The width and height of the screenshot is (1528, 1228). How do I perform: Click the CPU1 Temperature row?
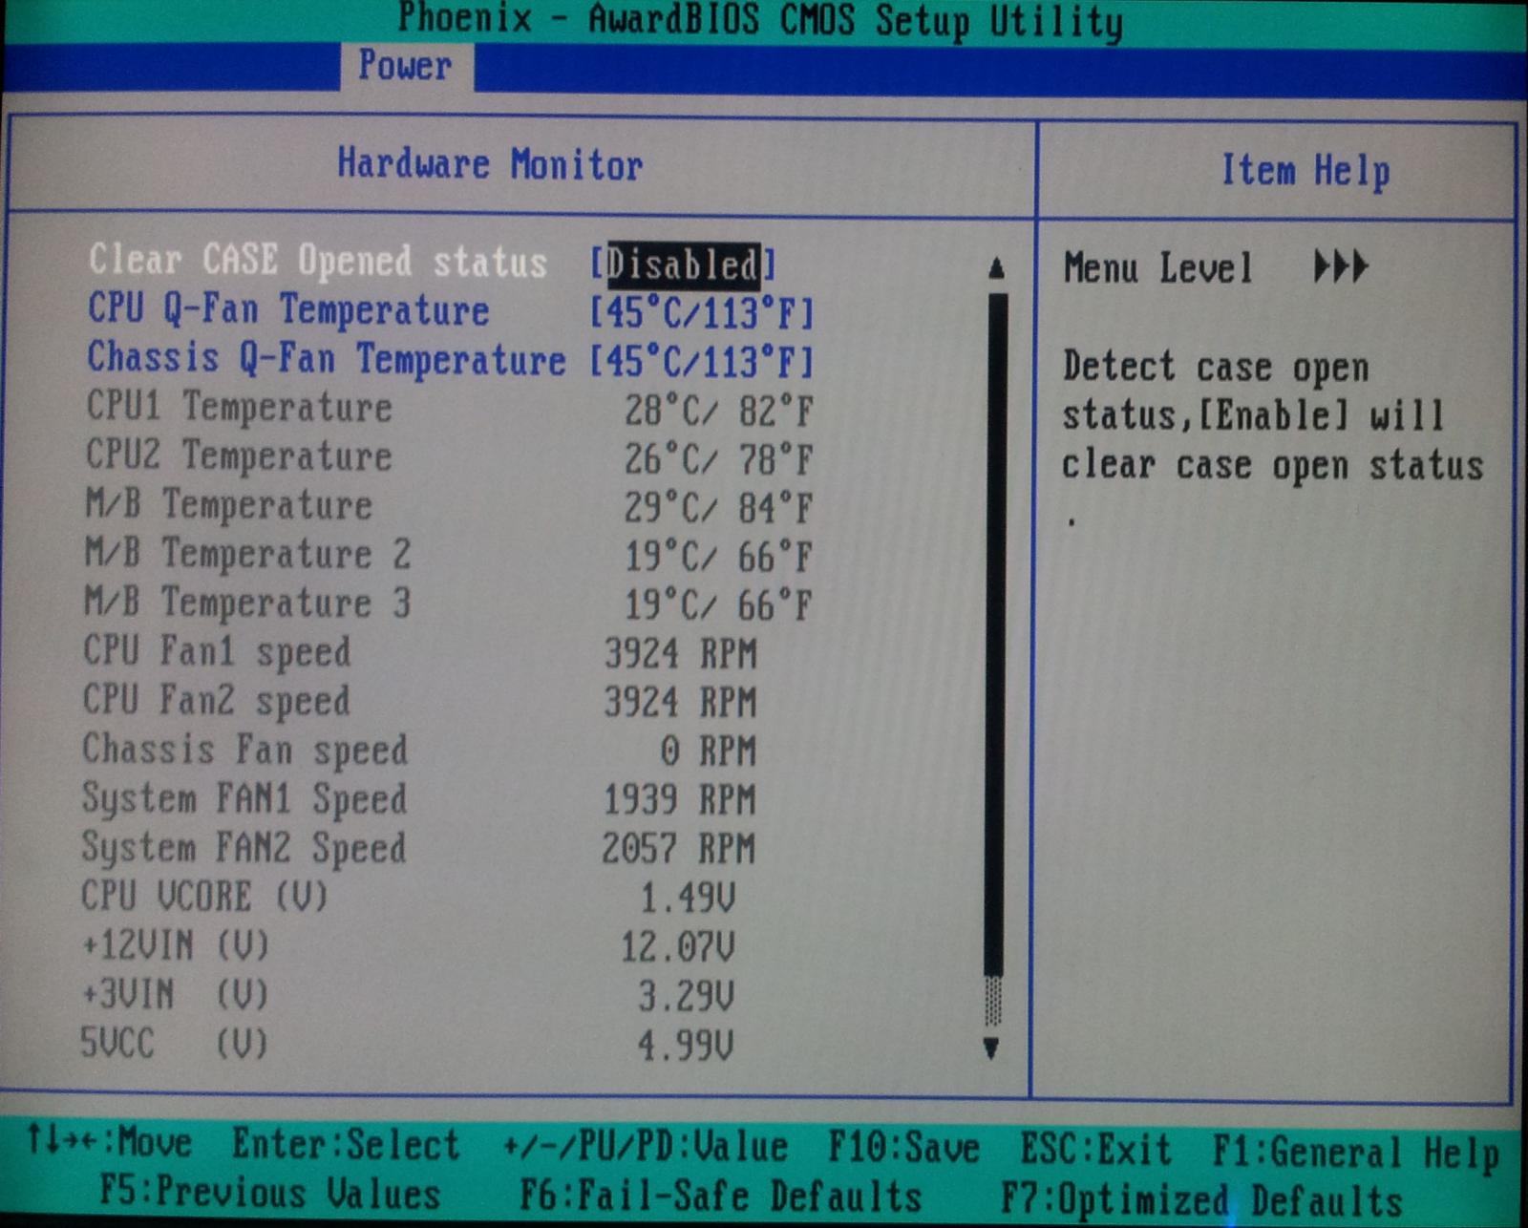[449, 409]
